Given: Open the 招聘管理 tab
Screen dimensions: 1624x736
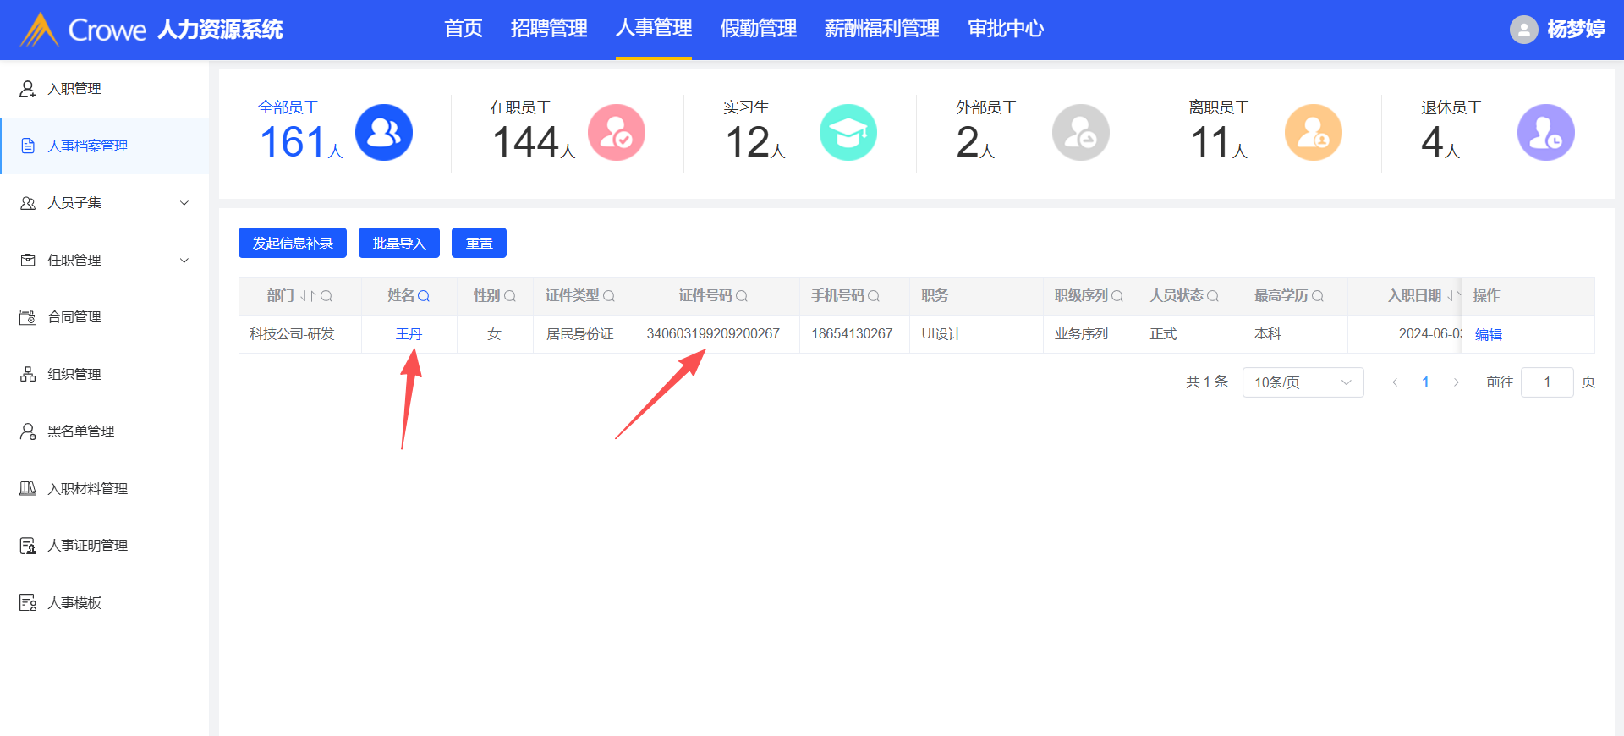Looking at the screenshot, I should coord(549,29).
